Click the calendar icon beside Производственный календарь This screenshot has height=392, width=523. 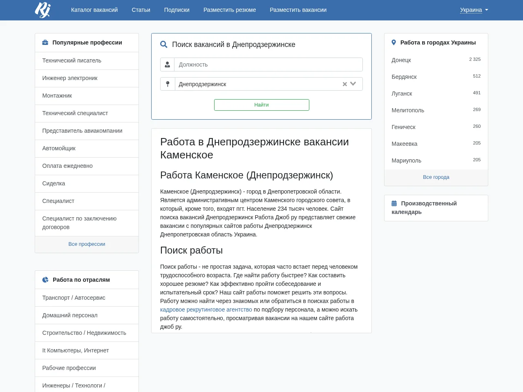394,203
